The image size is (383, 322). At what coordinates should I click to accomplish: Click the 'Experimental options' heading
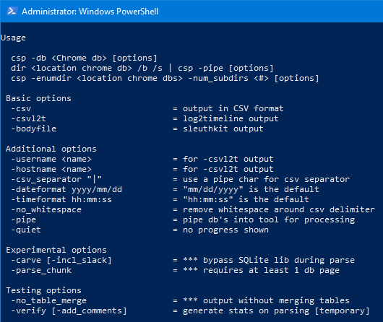click(56, 251)
